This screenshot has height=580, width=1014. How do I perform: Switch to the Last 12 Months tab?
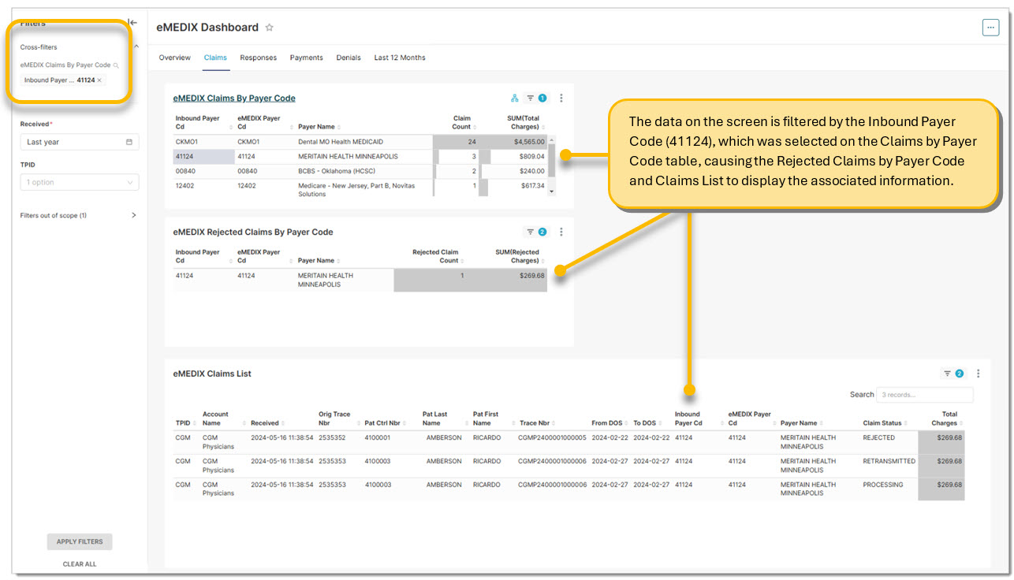coord(400,58)
